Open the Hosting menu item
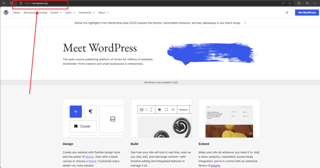This screenshot has width=320, height=168. coord(43,13)
